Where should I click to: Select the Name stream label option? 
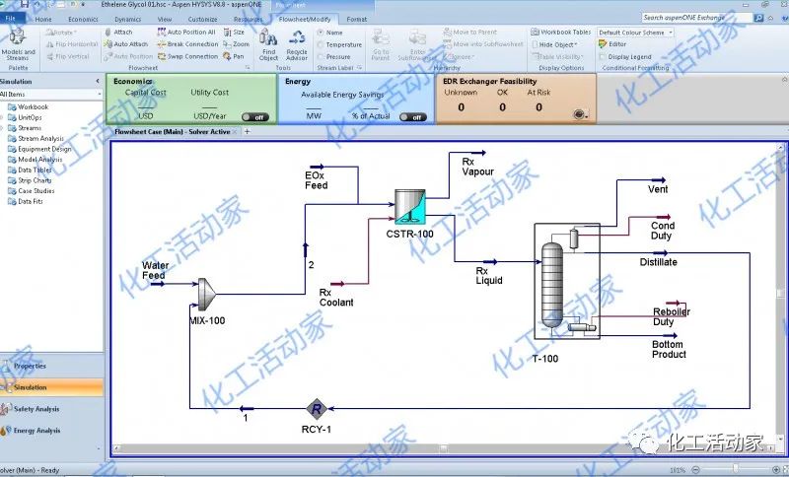pos(330,33)
